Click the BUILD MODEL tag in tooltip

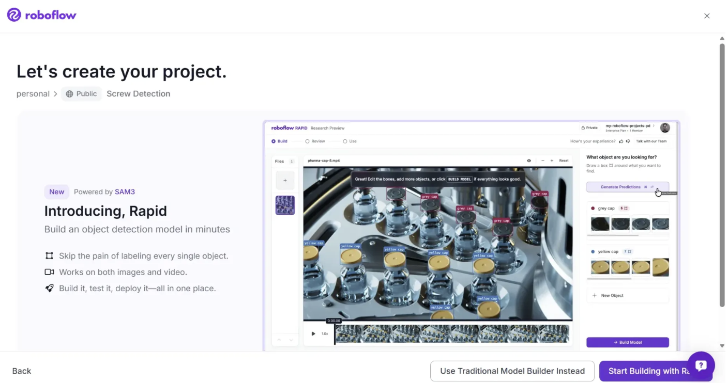[x=459, y=179]
